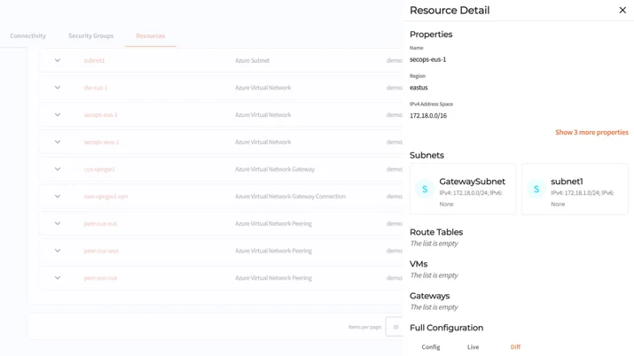Expand the dw-cus-1 row chevron
This screenshot has height=356, width=634.
click(58, 88)
